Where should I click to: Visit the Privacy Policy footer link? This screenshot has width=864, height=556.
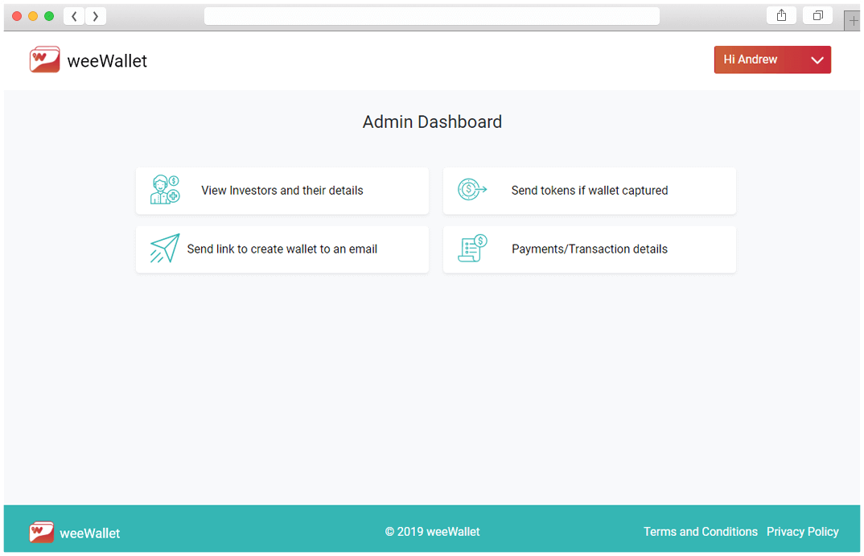(802, 532)
